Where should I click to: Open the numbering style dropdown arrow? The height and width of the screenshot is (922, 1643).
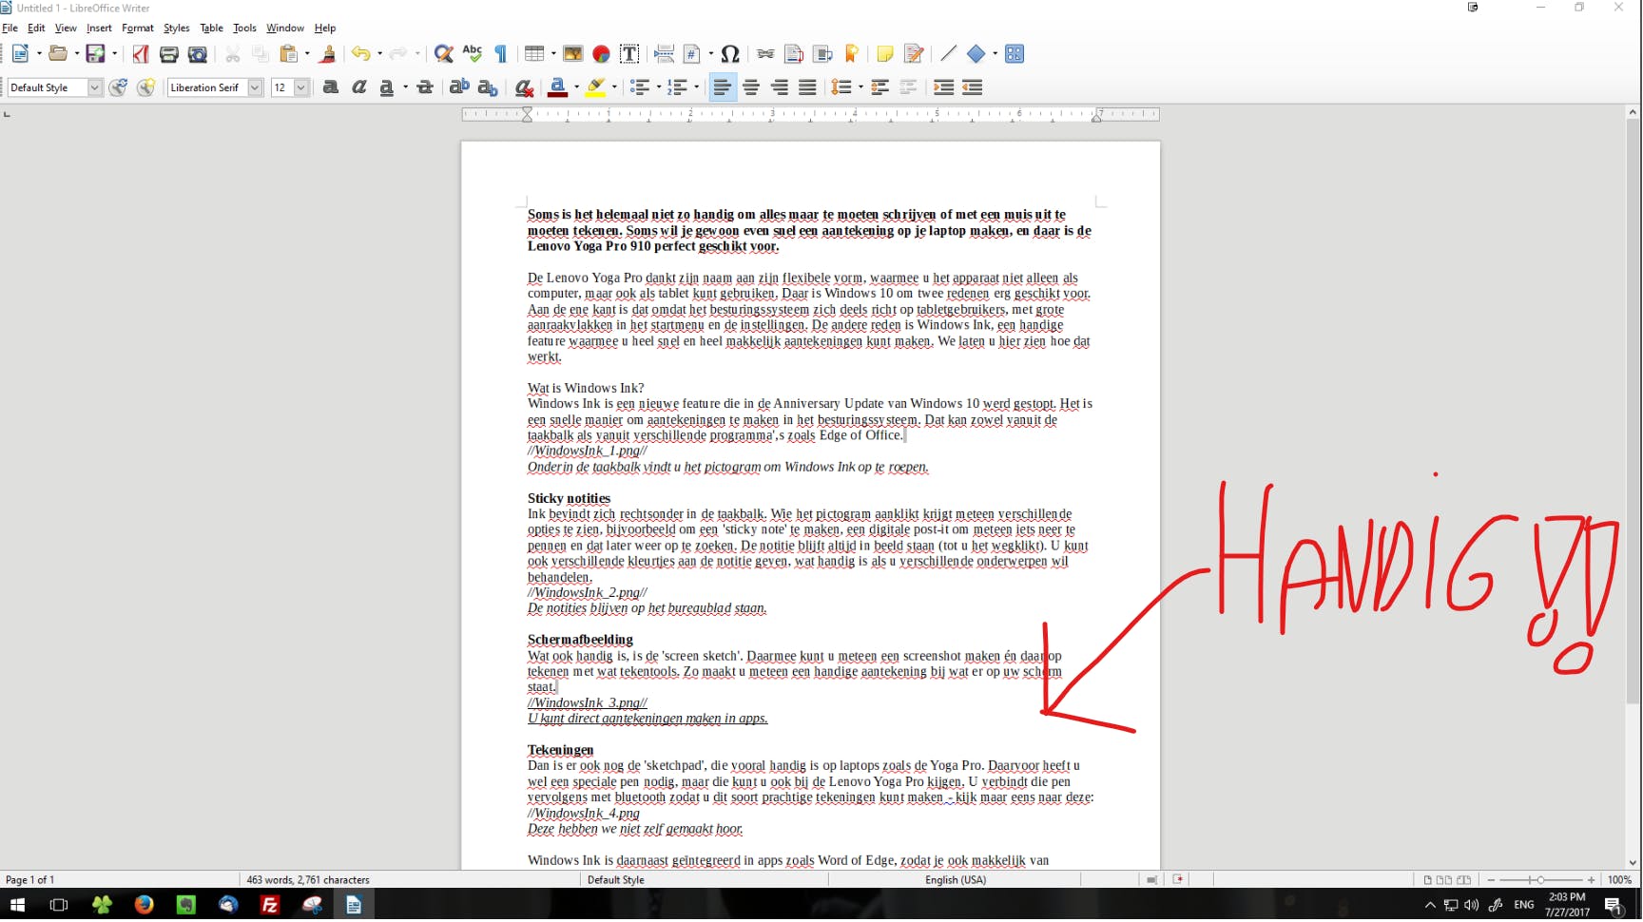(696, 88)
